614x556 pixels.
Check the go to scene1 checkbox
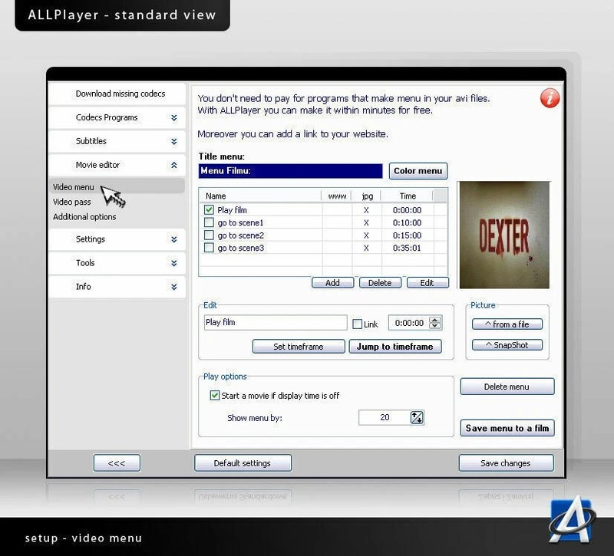[x=209, y=222]
